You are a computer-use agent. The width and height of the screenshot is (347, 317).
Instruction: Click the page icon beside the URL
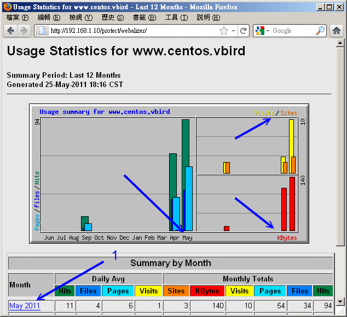42,31
